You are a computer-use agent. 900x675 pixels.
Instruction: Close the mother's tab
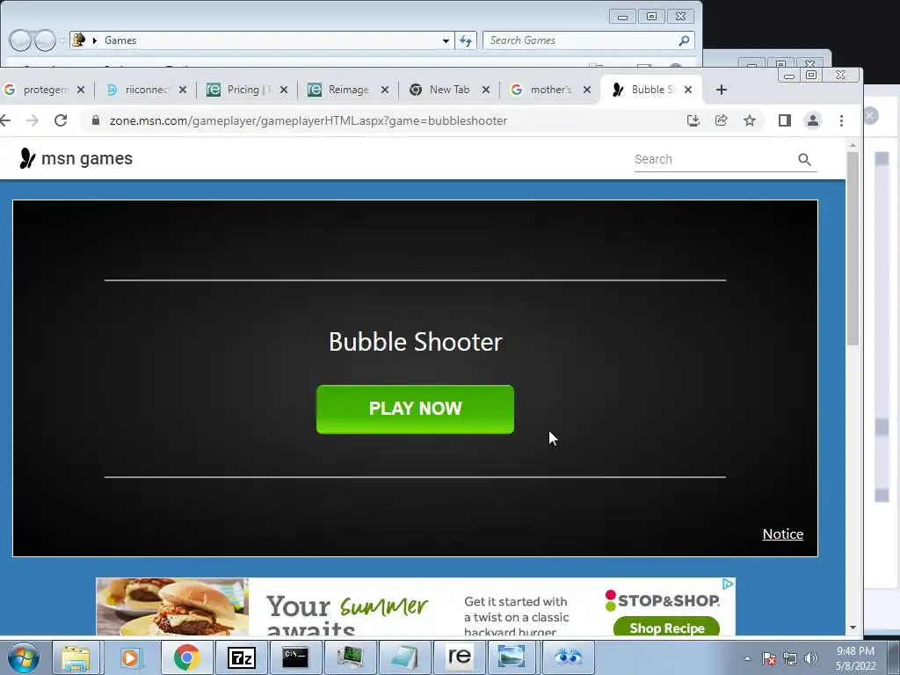point(586,90)
